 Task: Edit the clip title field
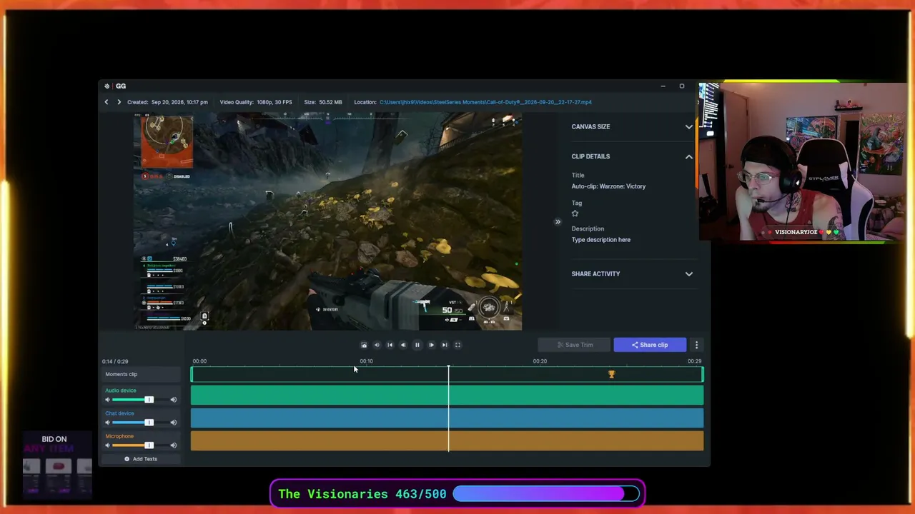click(x=608, y=186)
